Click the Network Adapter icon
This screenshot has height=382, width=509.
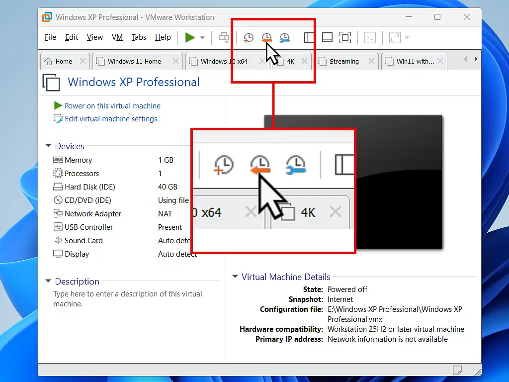click(58, 213)
